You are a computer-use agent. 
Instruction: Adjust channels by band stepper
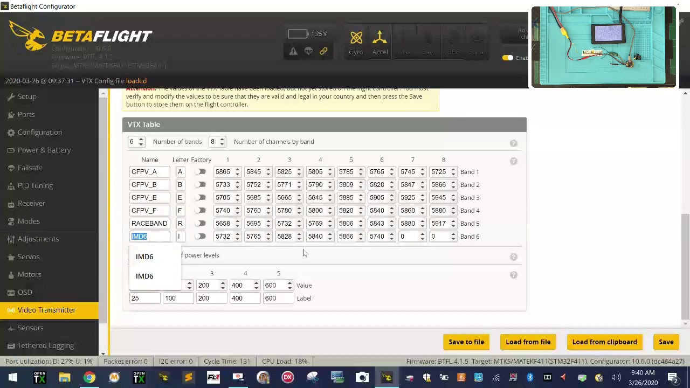pos(222,142)
